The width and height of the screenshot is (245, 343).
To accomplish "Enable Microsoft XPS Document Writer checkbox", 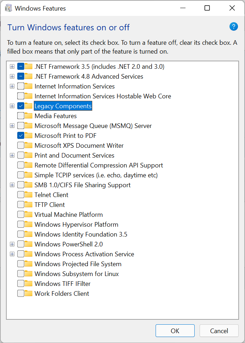I will [21, 145].
